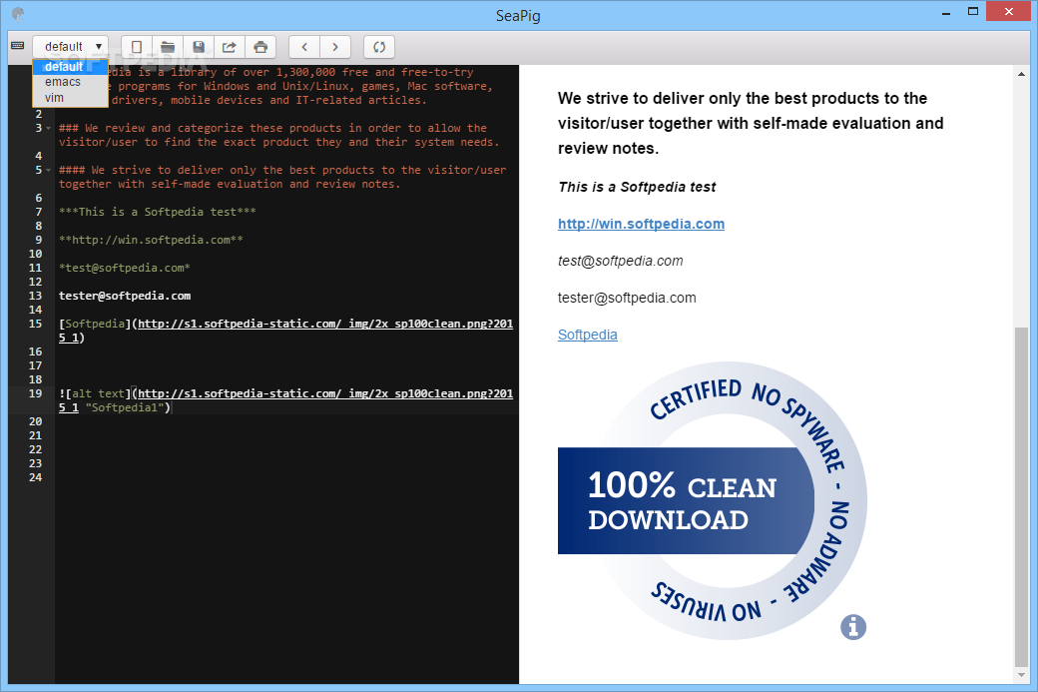Export the document with the share arrow icon
This screenshot has width=1038, height=692.
click(230, 46)
